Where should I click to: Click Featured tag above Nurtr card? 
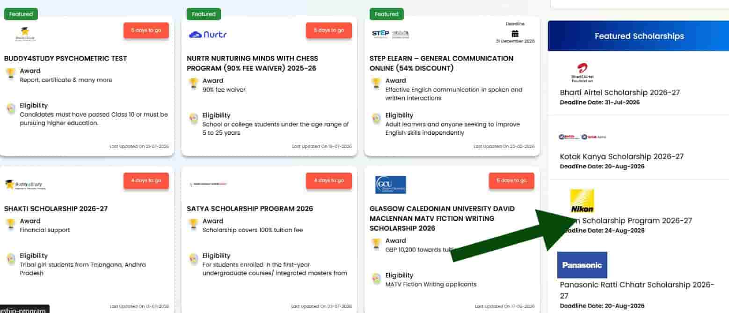click(204, 14)
